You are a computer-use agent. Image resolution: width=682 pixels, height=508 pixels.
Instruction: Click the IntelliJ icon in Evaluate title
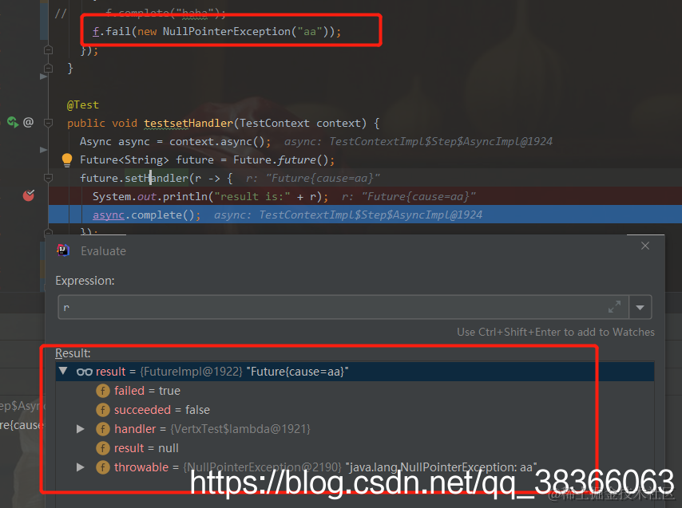click(63, 250)
